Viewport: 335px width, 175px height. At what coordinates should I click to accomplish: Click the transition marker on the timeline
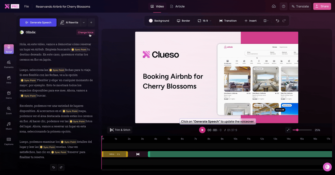pos(138,154)
